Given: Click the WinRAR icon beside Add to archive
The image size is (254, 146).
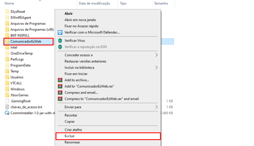Looking at the screenshot, I should [60, 80].
